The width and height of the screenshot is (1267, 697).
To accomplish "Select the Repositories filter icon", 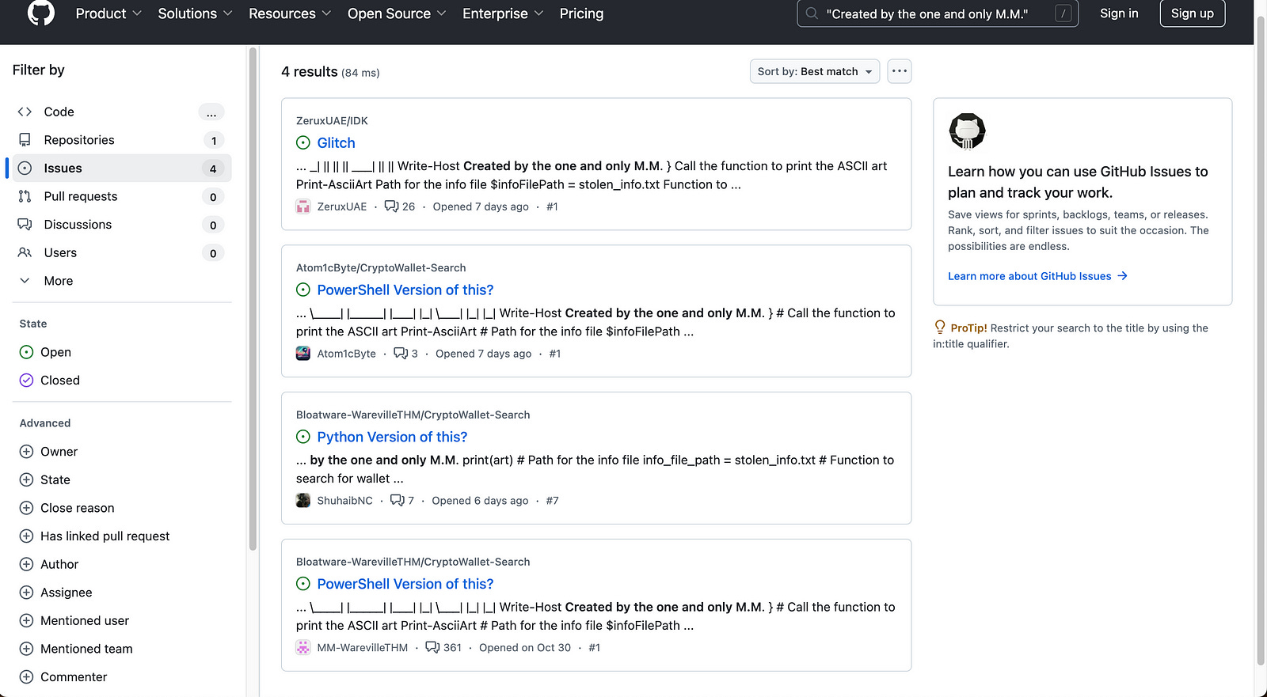I will 25,140.
